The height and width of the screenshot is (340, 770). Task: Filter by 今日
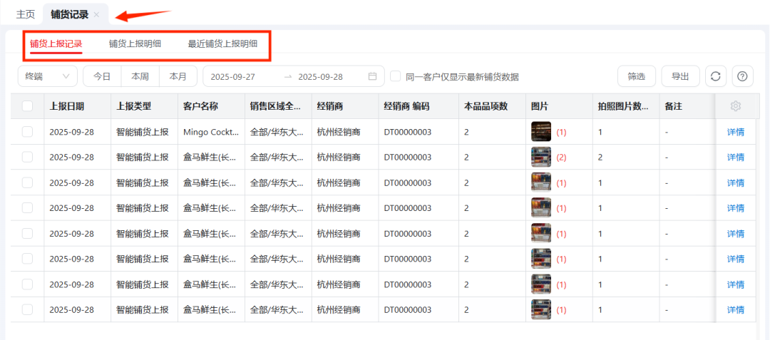(x=102, y=76)
